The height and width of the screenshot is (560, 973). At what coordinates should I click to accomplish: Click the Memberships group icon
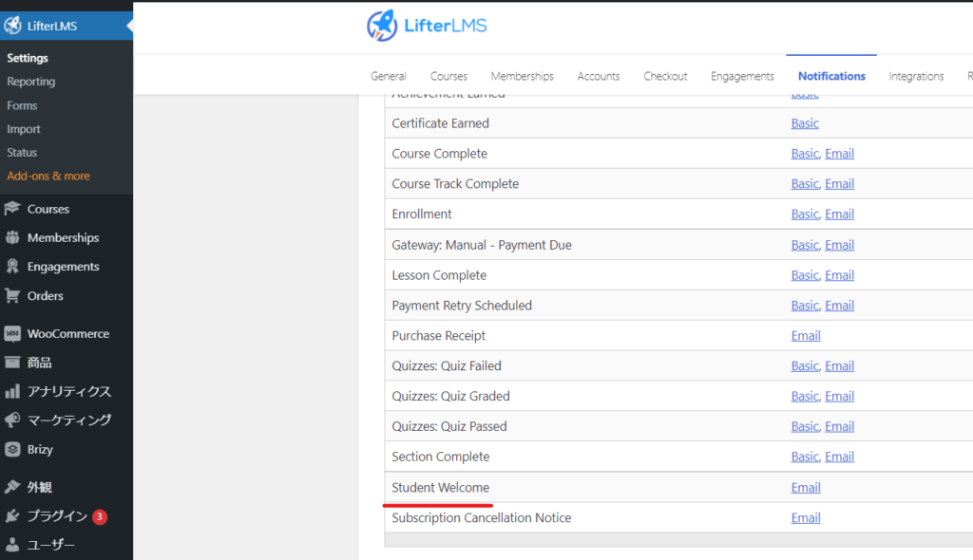12,237
